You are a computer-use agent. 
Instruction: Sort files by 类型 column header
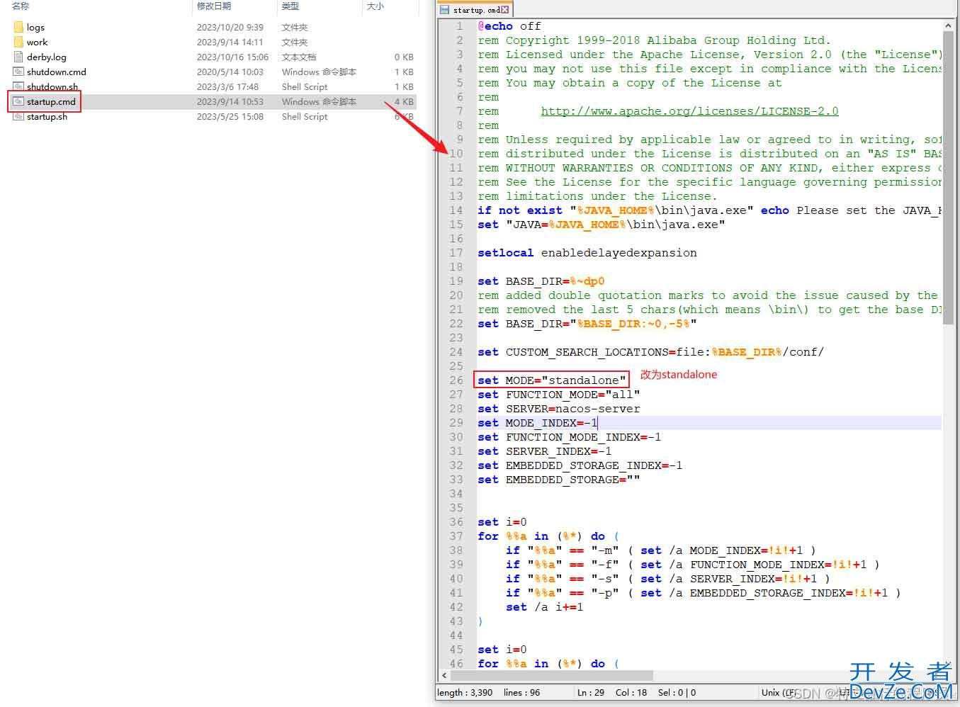click(x=290, y=6)
